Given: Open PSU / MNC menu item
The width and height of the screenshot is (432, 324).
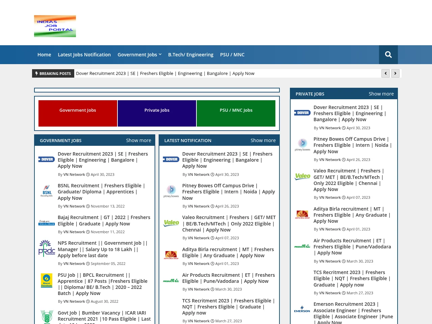Looking at the screenshot, I should pos(232,55).
